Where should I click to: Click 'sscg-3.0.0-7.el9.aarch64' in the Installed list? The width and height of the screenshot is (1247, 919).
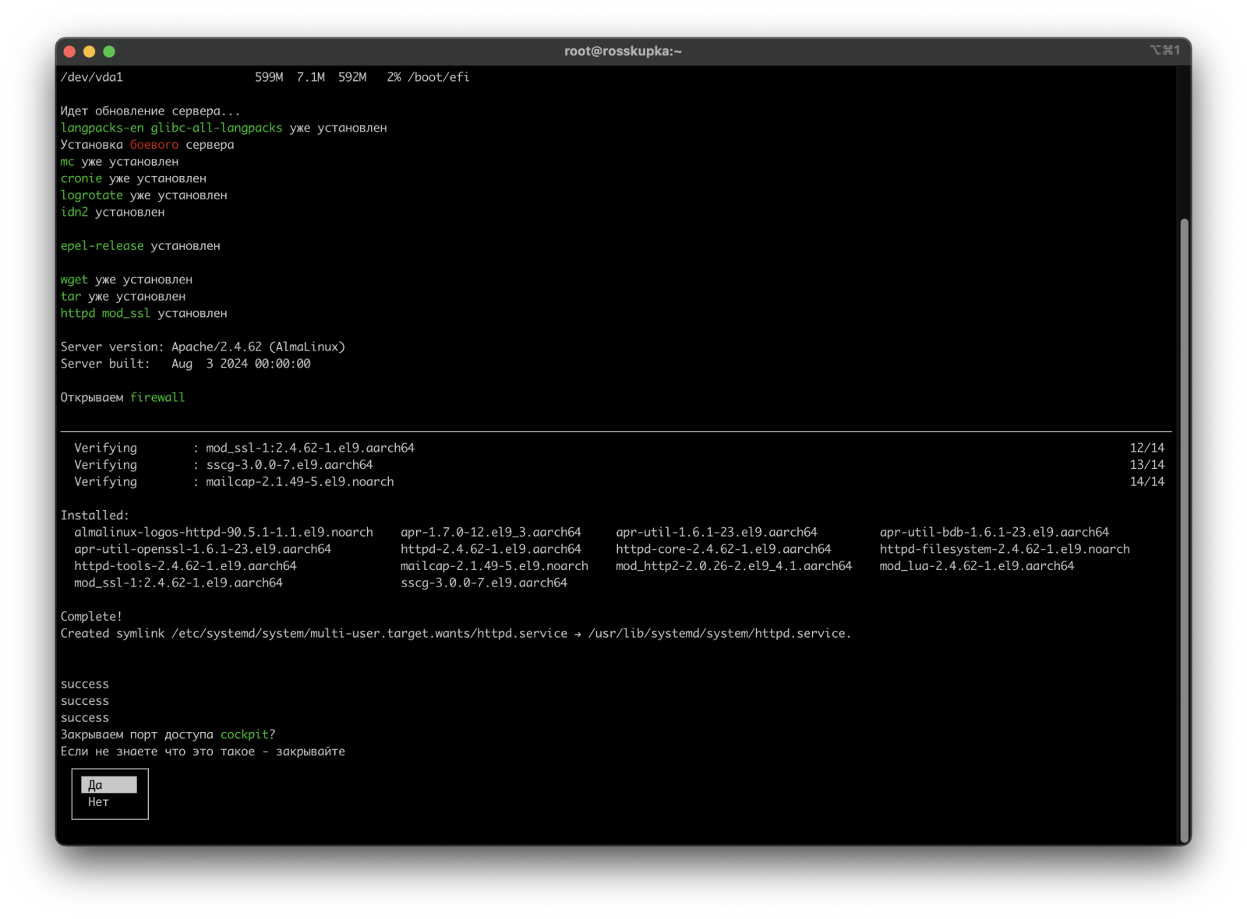(x=484, y=583)
